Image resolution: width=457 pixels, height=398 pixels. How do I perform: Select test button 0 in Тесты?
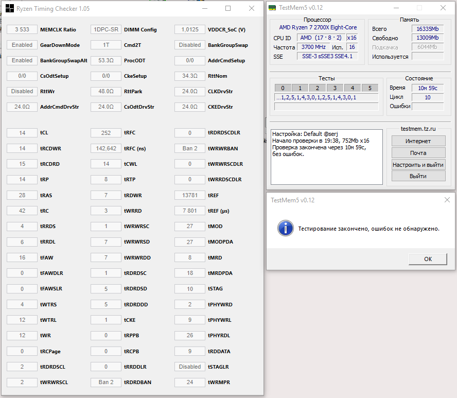coord(283,88)
